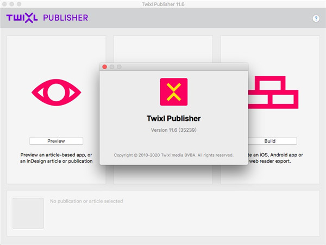This screenshot has height=245, width=326.
Task: Click the 'Preview an article-based app' description
Action: (56, 158)
